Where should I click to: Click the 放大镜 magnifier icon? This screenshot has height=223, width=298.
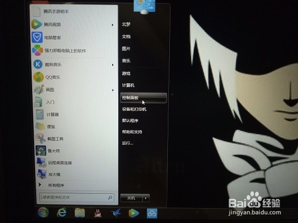[42, 174]
